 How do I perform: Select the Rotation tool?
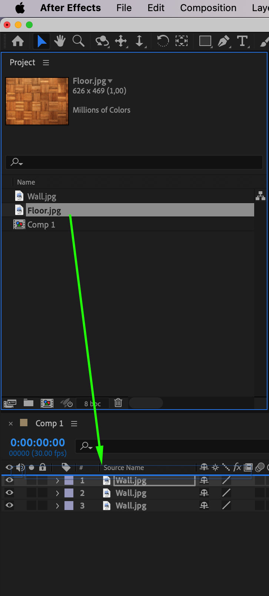(x=163, y=41)
